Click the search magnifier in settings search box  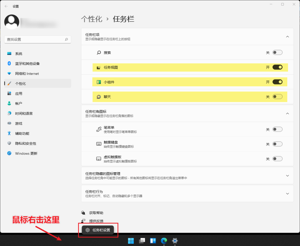[66, 39]
